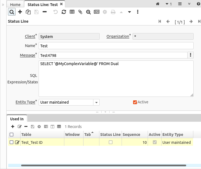Expand the toolbar down-arrow menu
This screenshot has width=201, height=169.
[130, 12]
